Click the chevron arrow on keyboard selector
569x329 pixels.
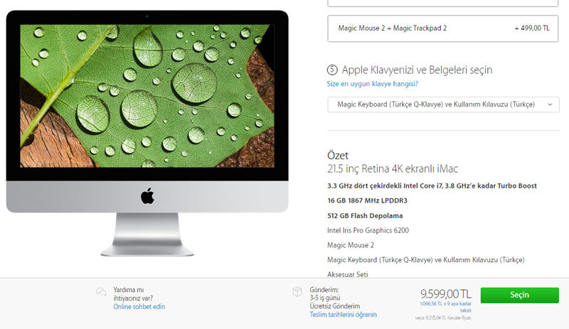pyautogui.click(x=550, y=104)
